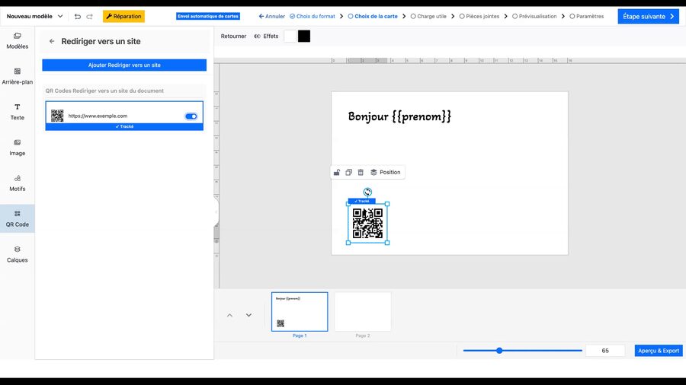
Task: Go back from Rediriger vers un site
Action: 52,41
